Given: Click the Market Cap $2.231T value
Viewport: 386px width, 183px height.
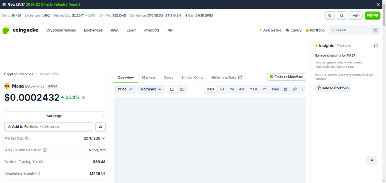Looking at the screenshot, I should coord(77,15).
